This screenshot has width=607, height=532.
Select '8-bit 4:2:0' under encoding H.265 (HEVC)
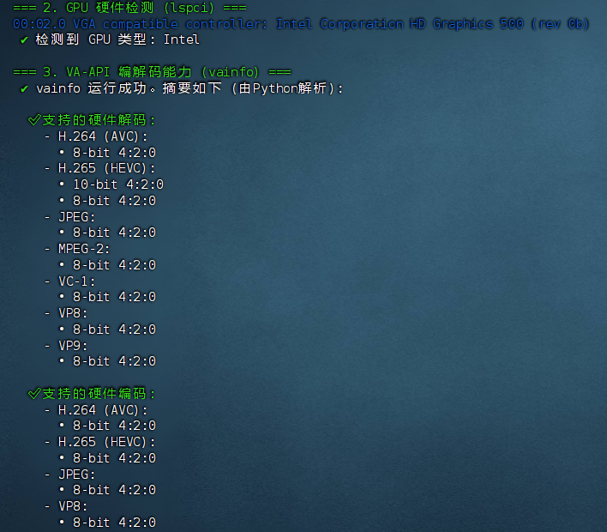coord(114,458)
